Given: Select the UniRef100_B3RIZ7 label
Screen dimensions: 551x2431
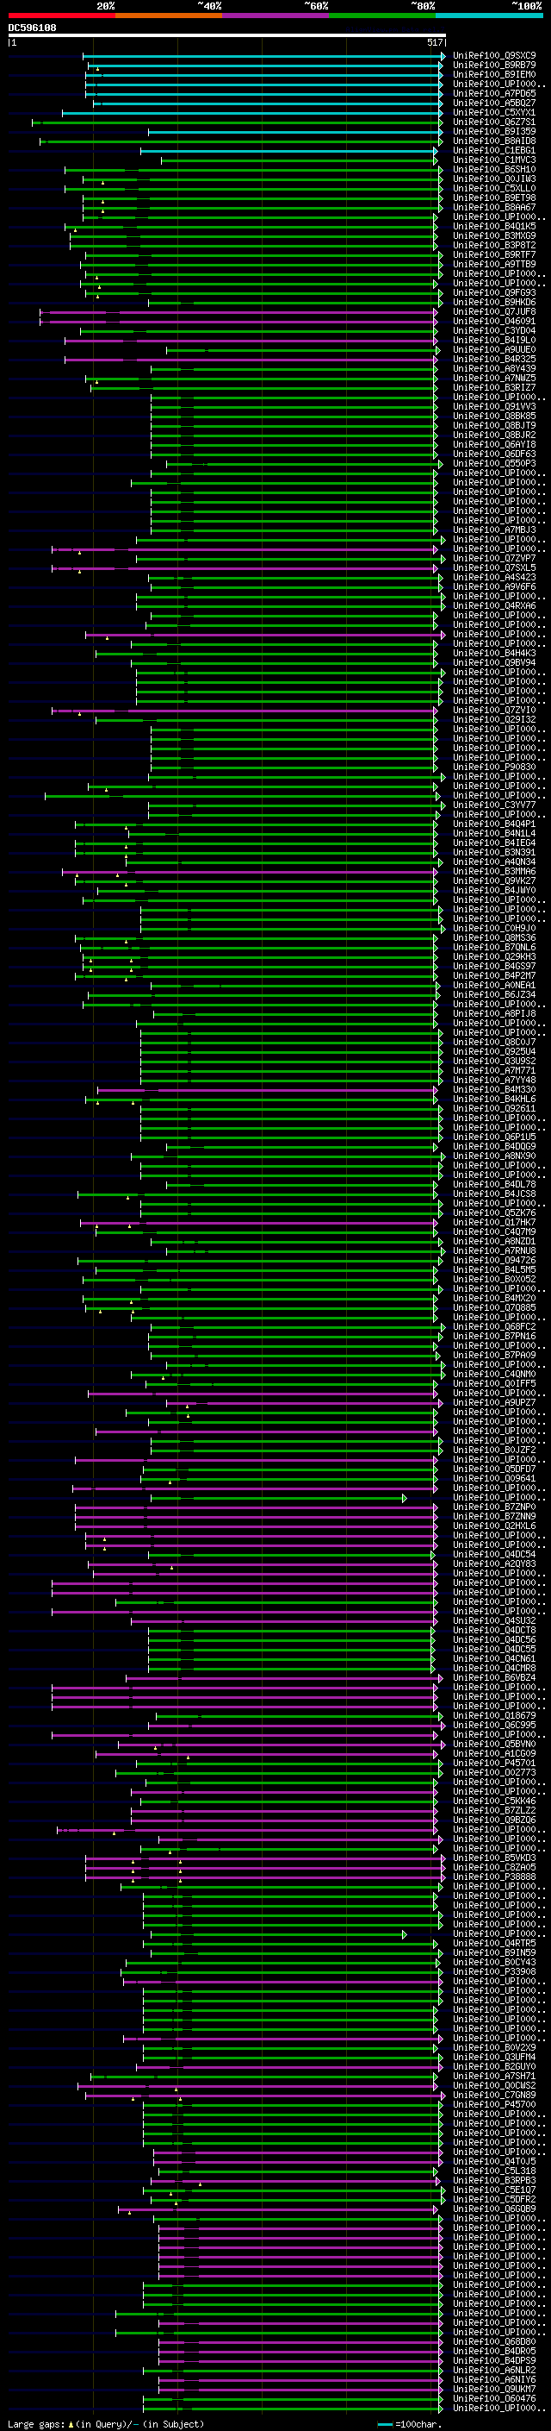Looking at the screenshot, I should coord(493,388).
